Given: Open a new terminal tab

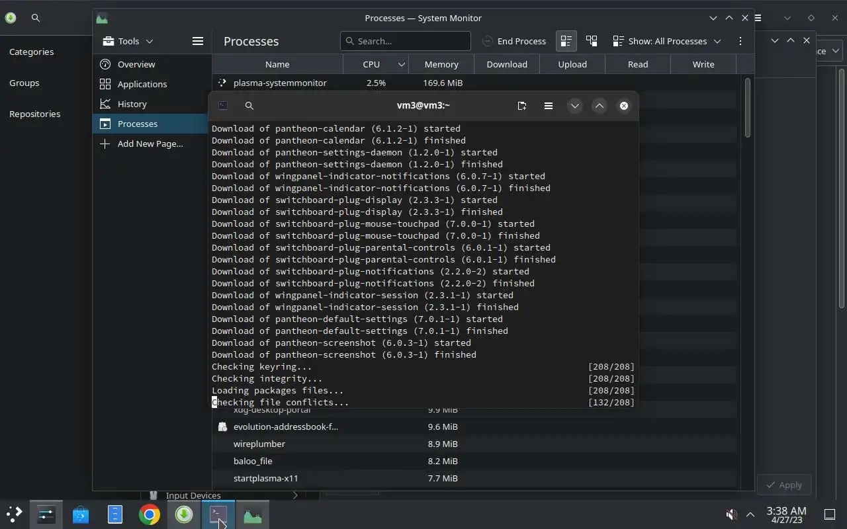Looking at the screenshot, I should (521, 106).
